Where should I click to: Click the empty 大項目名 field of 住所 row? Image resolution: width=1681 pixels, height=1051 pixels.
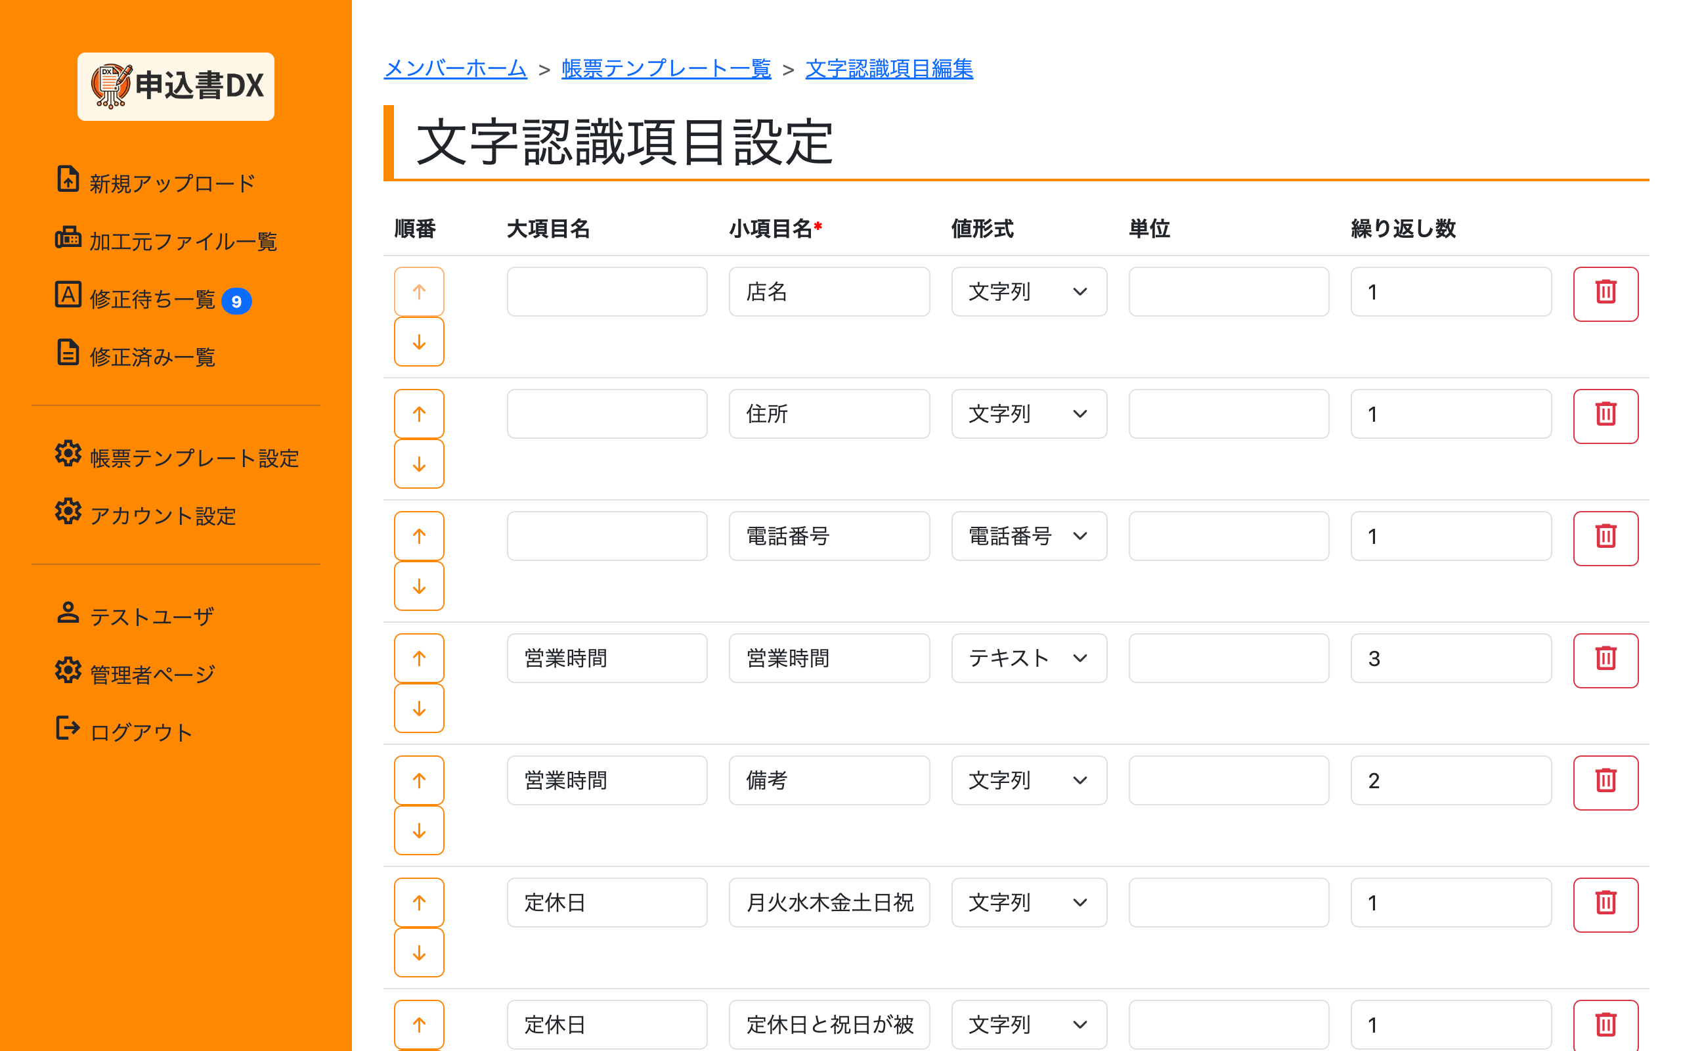coord(607,414)
